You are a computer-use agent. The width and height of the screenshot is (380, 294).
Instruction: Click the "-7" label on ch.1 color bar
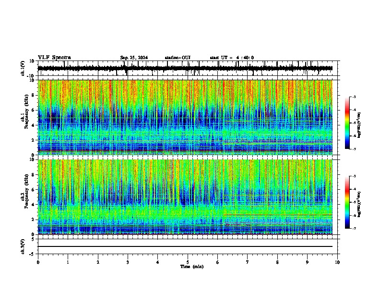tap(354, 149)
